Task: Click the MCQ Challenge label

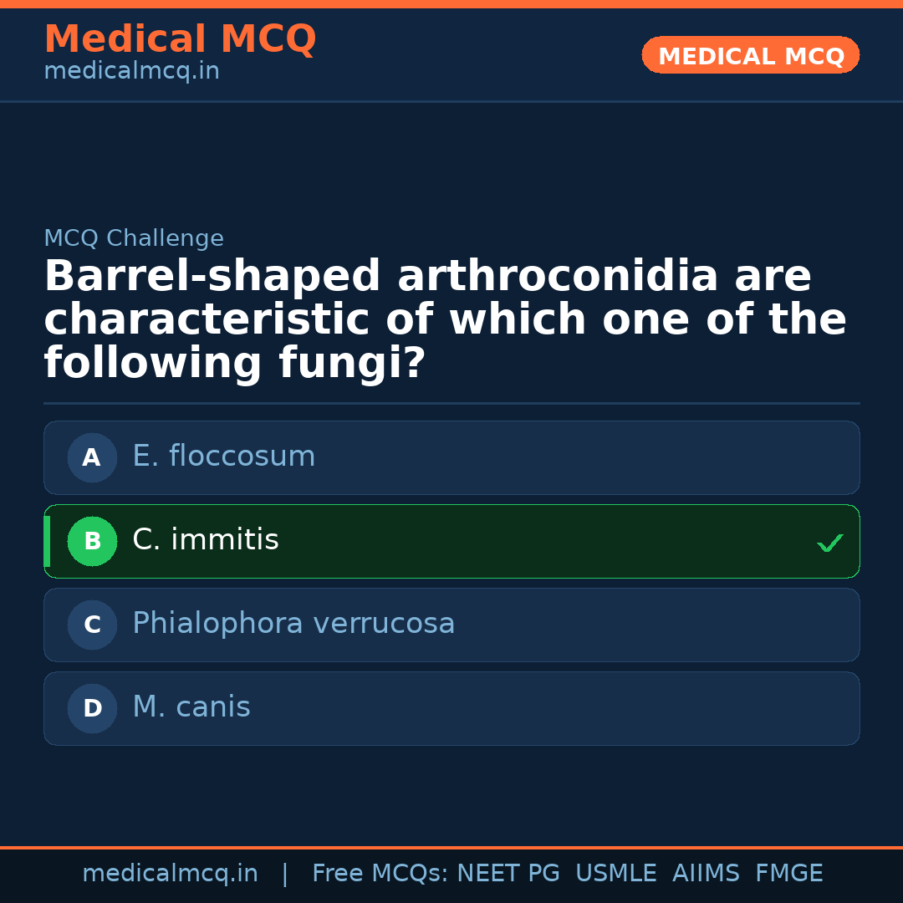Action: tap(134, 238)
